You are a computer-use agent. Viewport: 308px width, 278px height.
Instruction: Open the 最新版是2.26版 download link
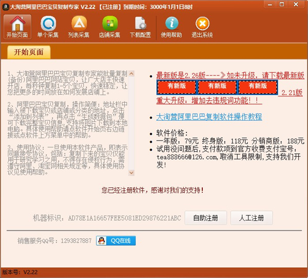(x=230, y=75)
